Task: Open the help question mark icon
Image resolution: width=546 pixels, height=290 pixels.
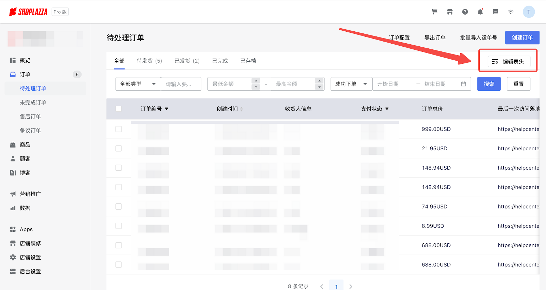Action: (465, 12)
